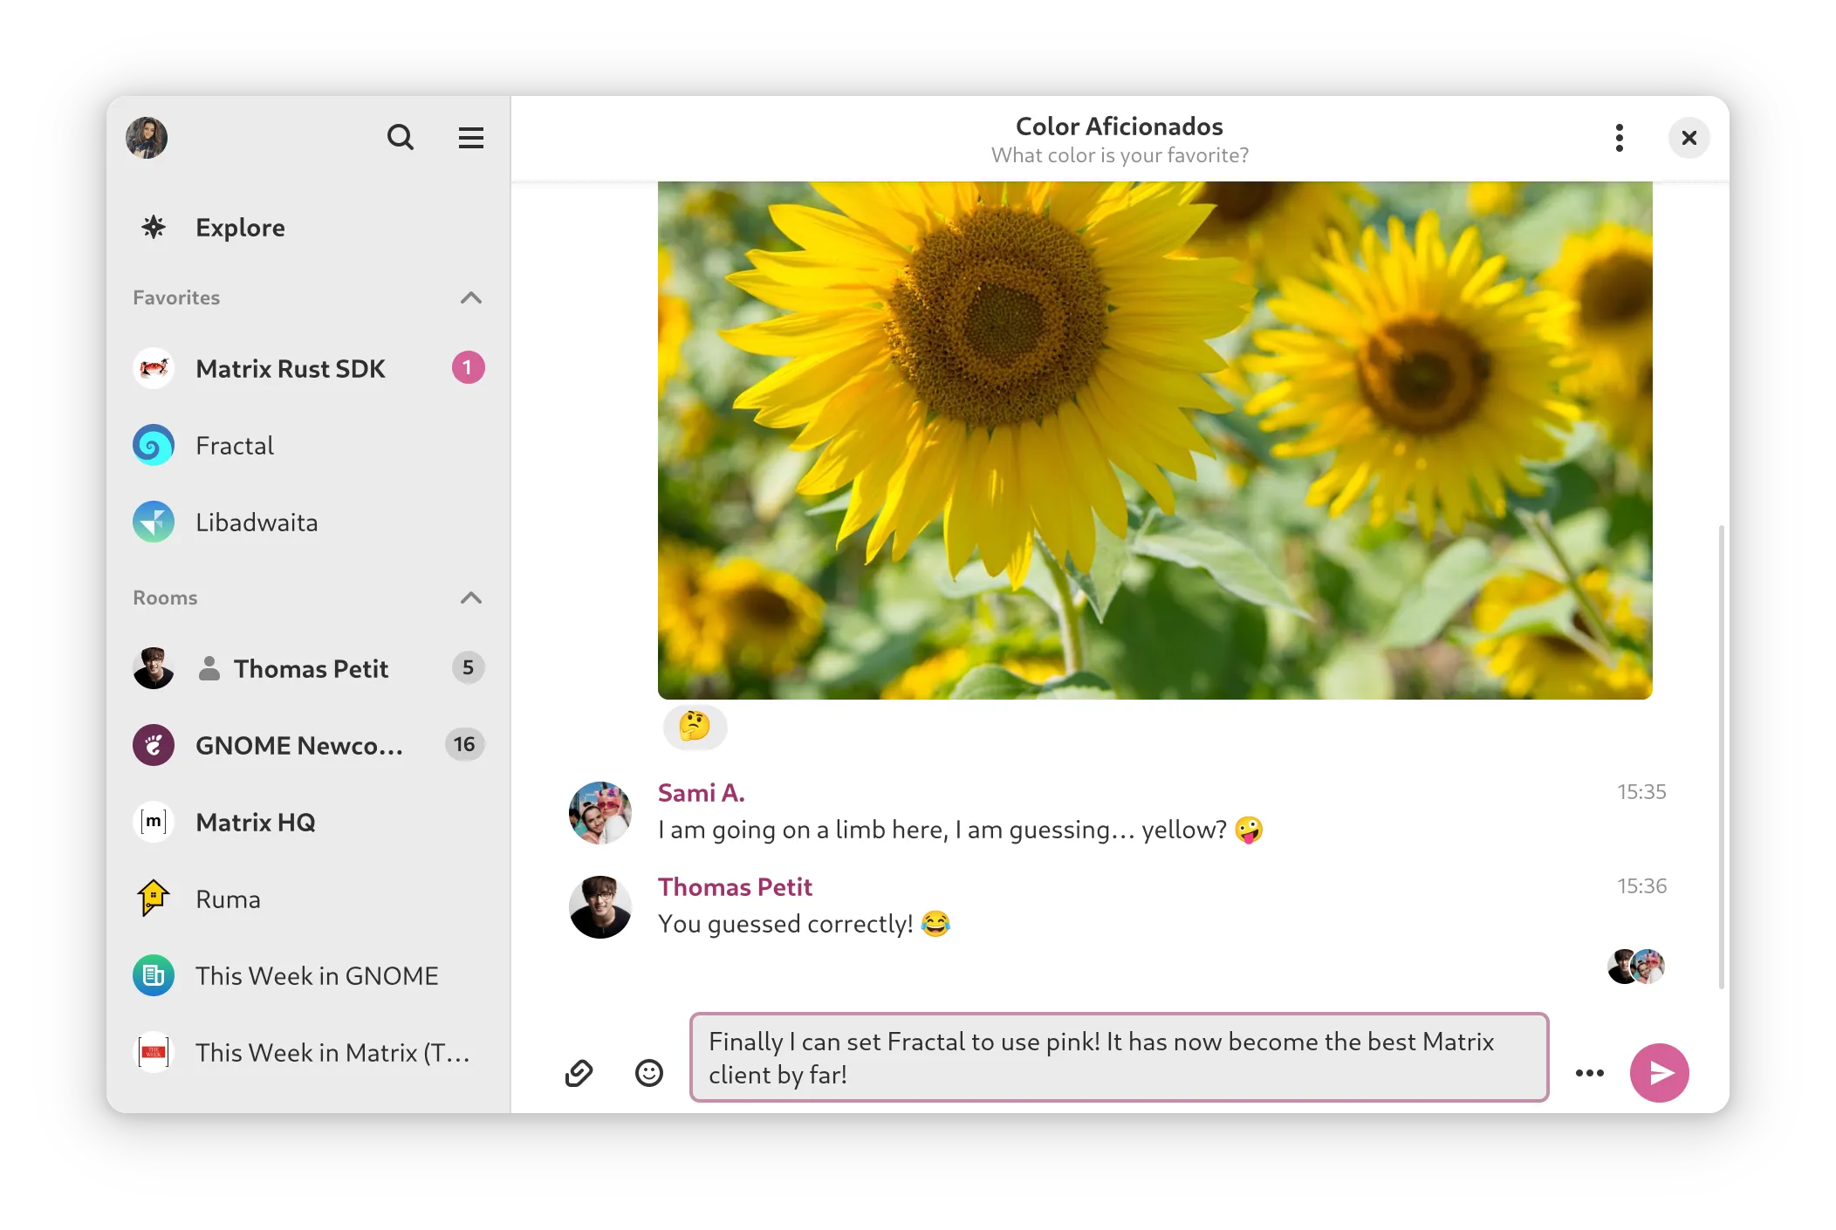This screenshot has width=1836, height=1230.
Task: Open the hamburger main menu
Action: pyautogui.click(x=471, y=137)
